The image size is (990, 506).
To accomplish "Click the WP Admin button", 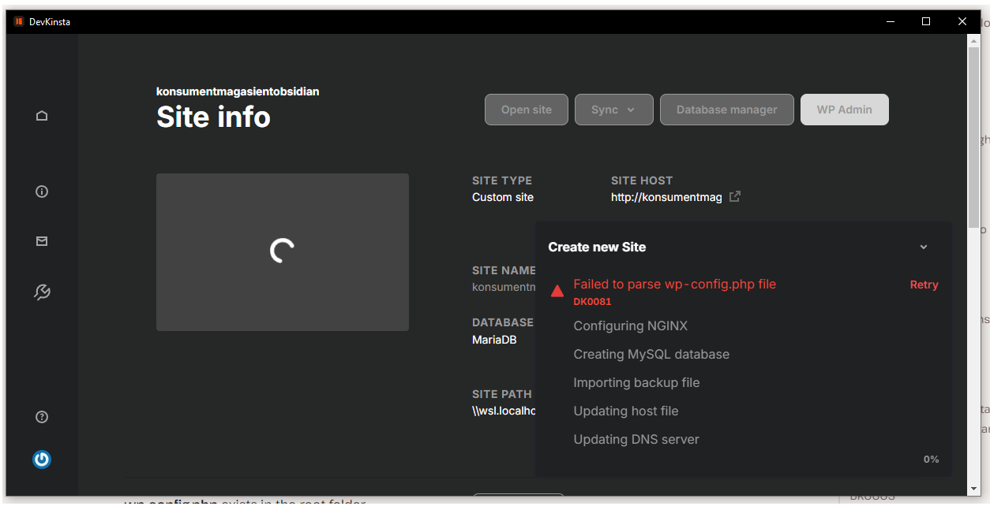I will [844, 110].
